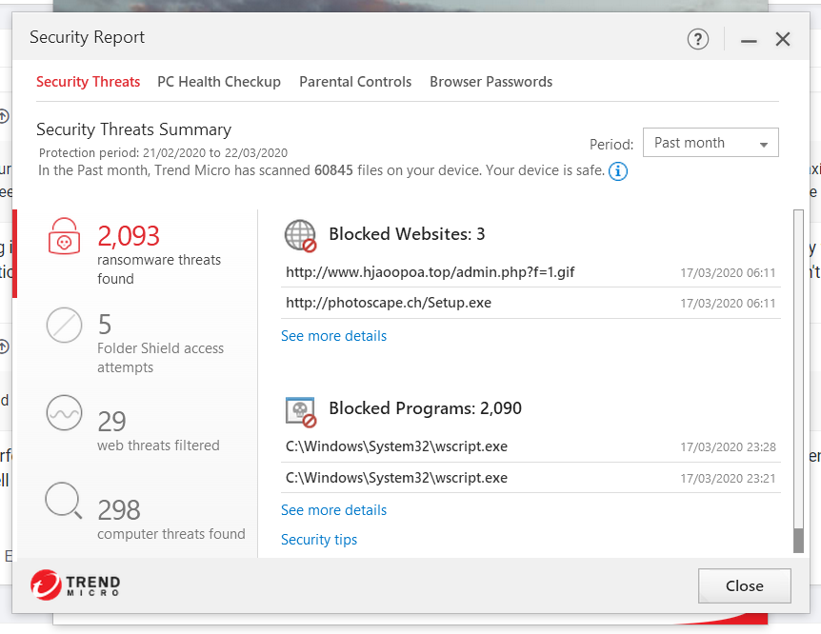Image resolution: width=821 pixels, height=634 pixels.
Task: Click the wscript.exe entry from 23:28
Action: click(x=531, y=446)
